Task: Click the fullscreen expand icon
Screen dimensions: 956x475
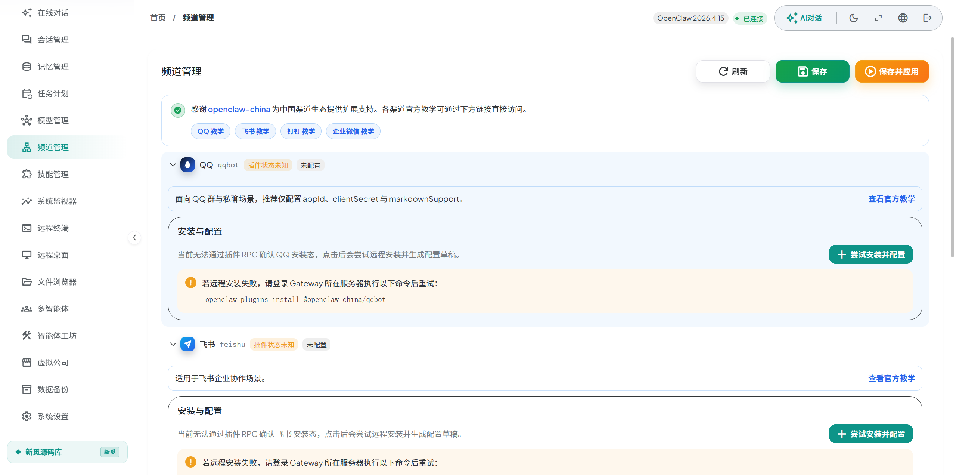Action: click(x=878, y=18)
